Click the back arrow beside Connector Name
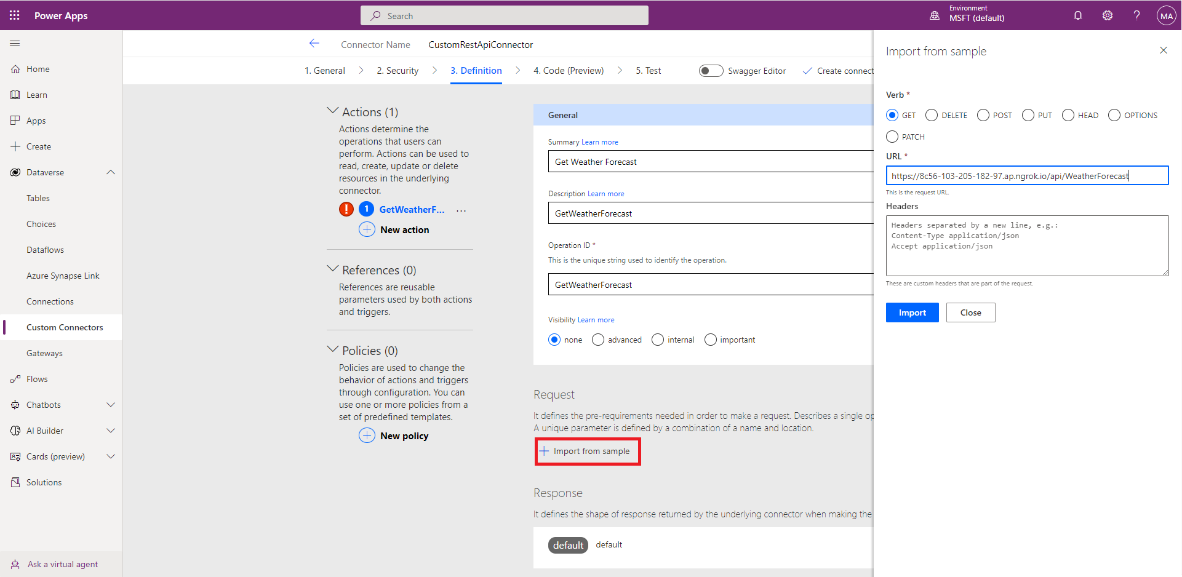The width and height of the screenshot is (1182, 577). (314, 44)
